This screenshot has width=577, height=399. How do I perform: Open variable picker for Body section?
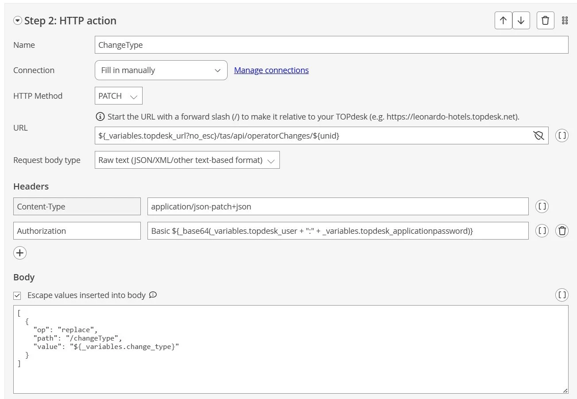(562, 295)
